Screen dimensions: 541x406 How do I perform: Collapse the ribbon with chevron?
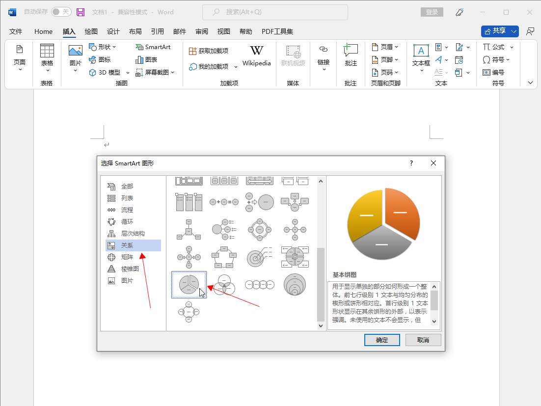[x=530, y=83]
